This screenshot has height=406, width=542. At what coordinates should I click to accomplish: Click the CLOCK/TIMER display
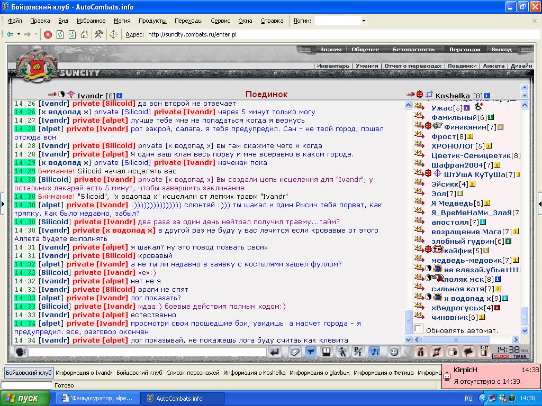(511, 352)
